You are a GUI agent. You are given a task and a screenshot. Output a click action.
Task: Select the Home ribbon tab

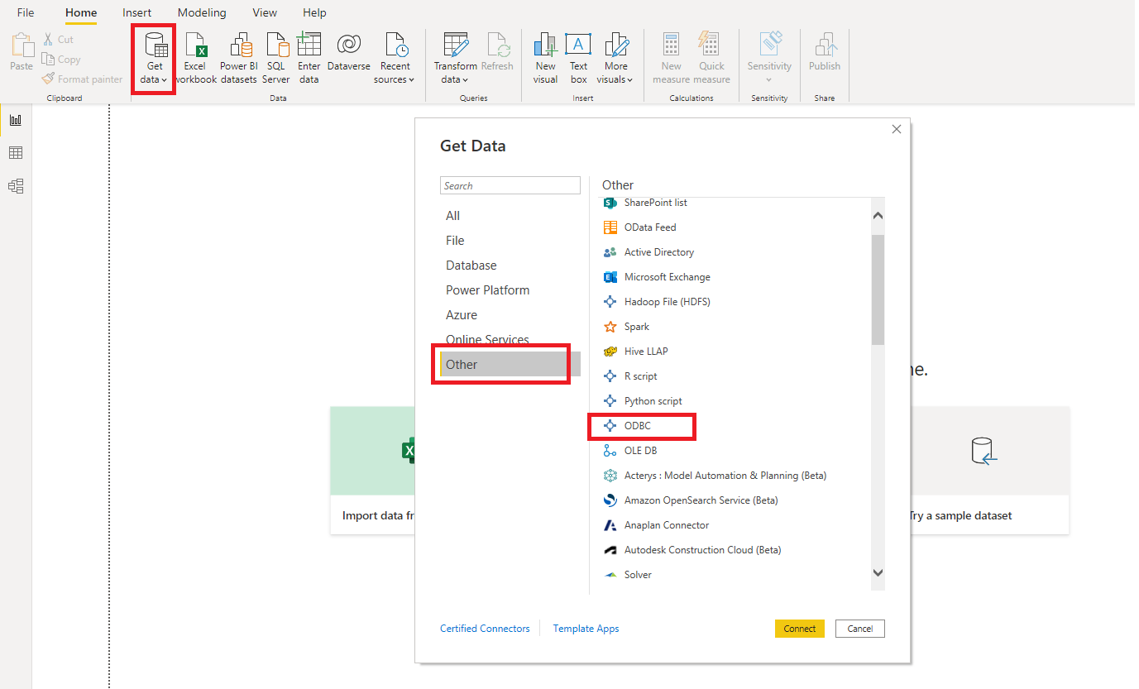tap(81, 12)
